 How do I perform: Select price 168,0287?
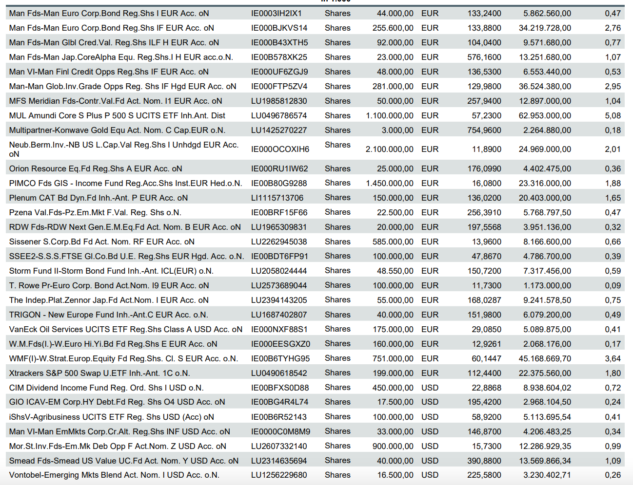coord(484,300)
